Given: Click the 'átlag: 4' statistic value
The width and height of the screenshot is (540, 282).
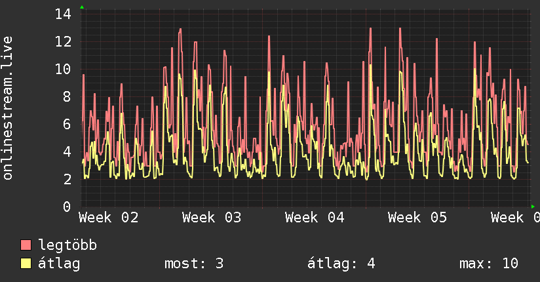Looking at the screenshot, I should click(x=341, y=264).
